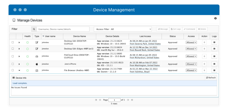Change Access dropdown for File Browser row
The width and height of the screenshot is (228, 111).
[x=191, y=71]
